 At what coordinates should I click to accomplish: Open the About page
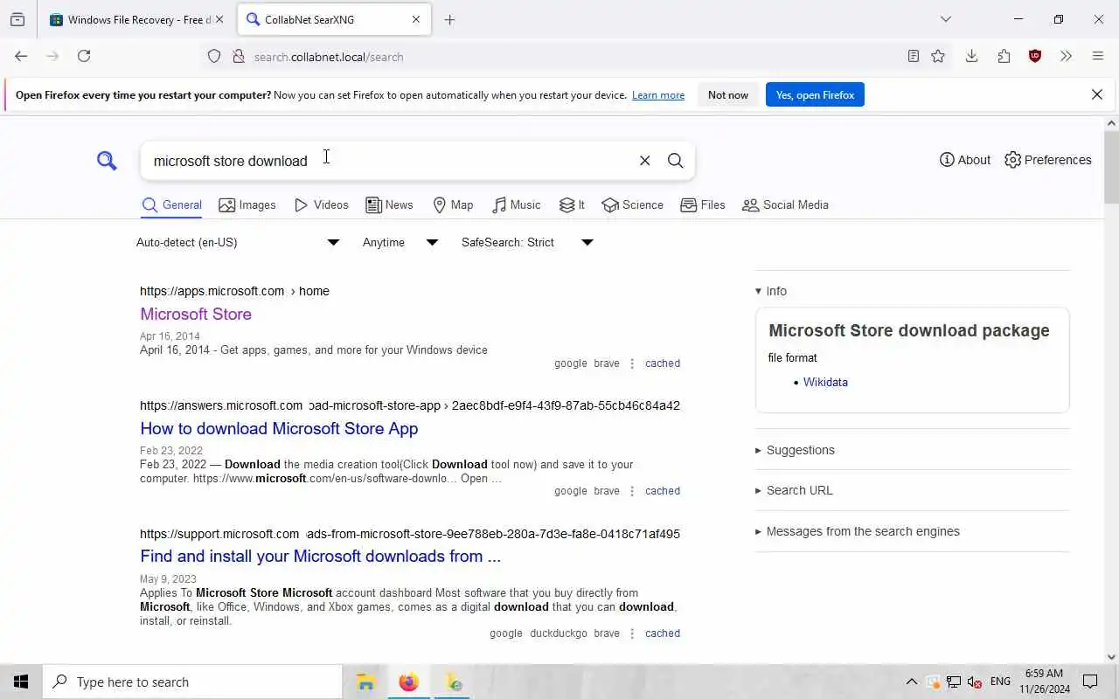[x=965, y=160]
